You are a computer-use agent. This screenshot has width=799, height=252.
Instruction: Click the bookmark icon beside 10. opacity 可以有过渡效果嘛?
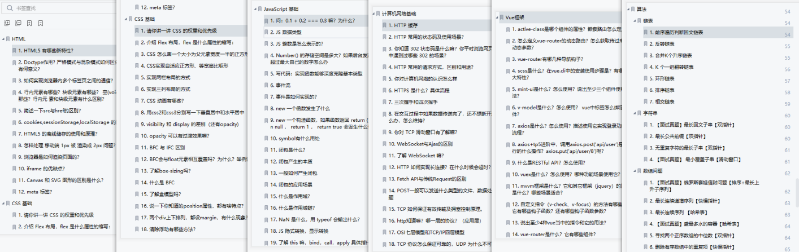click(x=136, y=136)
